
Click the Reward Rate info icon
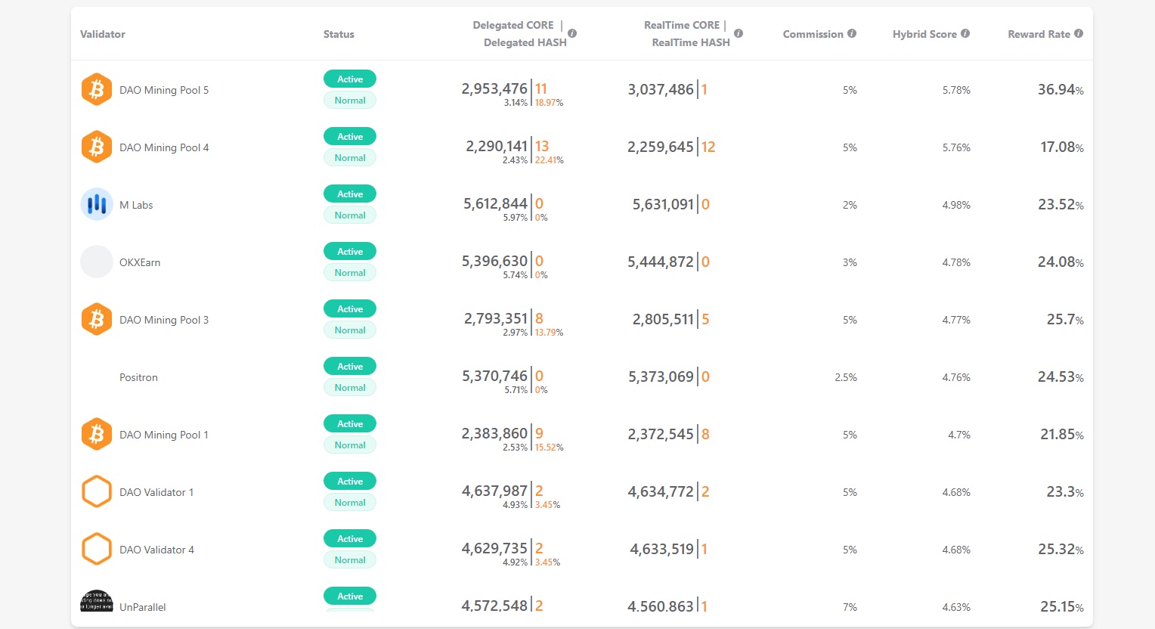(x=1079, y=33)
